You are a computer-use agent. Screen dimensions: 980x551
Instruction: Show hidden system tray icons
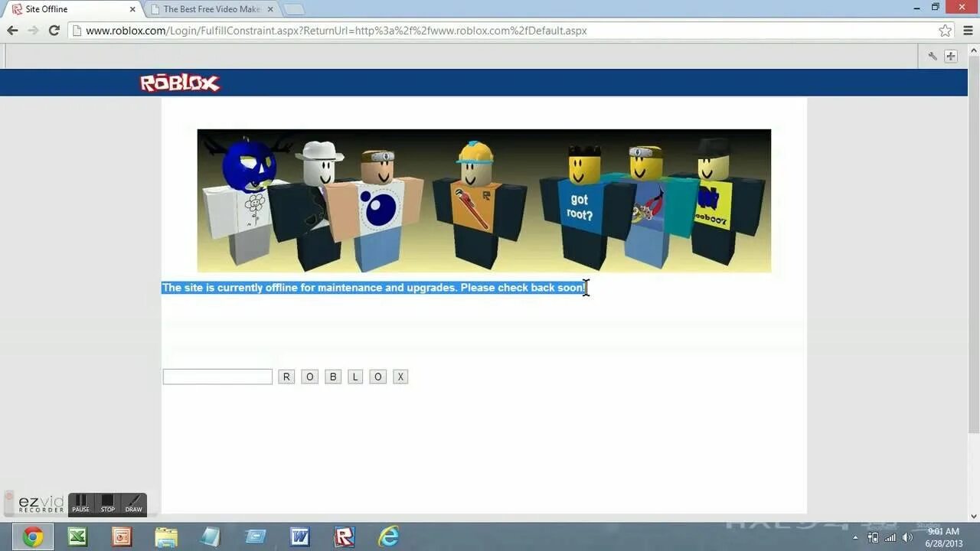pyautogui.click(x=855, y=537)
